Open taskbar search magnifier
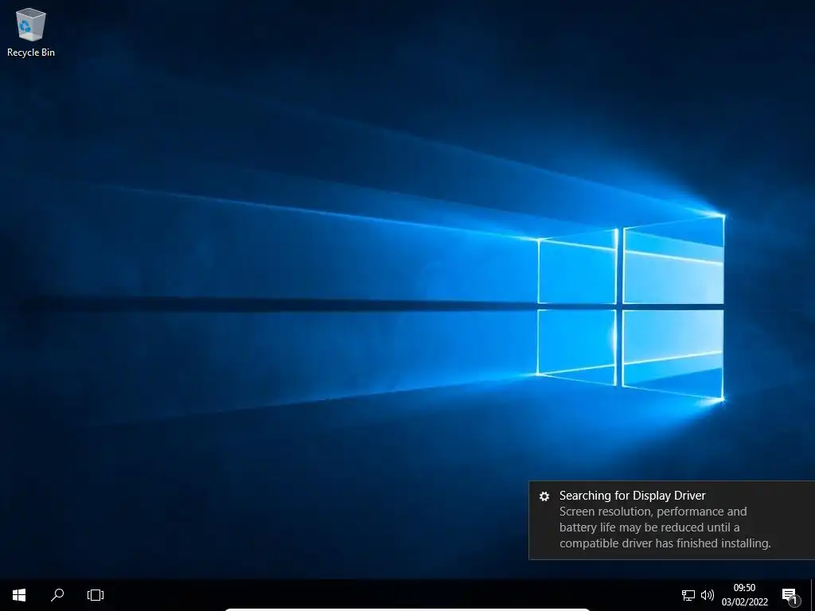This screenshot has width=815, height=611. 57,595
